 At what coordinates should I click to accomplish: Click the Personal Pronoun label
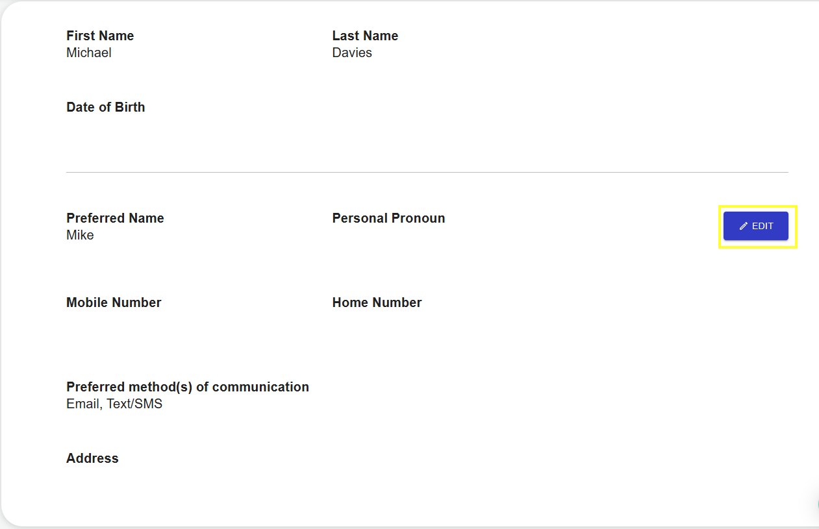pos(388,218)
